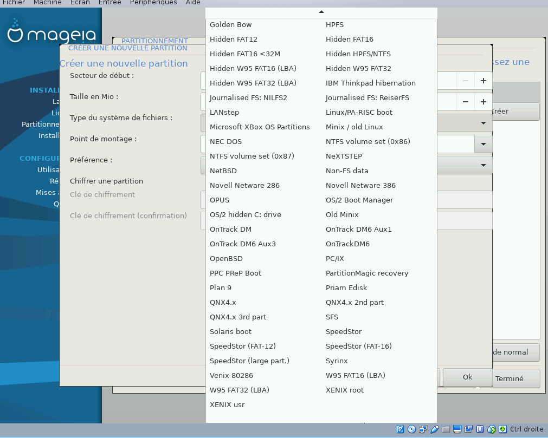Image resolution: width=548 pixels, height=438 pixels.
Task: Open the Préférence dropdown arrow
Action: (x=483, y=165)
